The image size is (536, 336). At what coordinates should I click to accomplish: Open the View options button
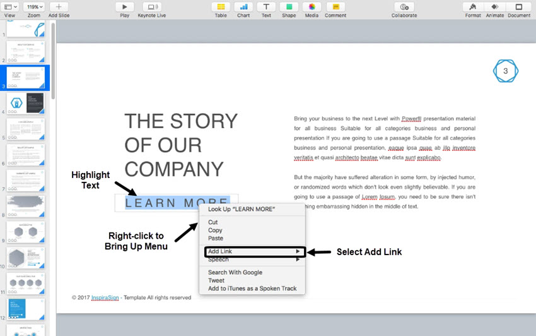pos(11,7)
